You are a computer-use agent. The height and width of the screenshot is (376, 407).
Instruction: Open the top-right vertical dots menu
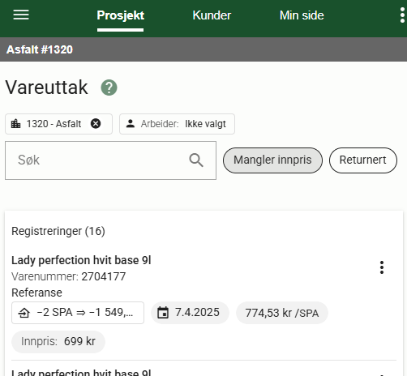pos(402,15)
